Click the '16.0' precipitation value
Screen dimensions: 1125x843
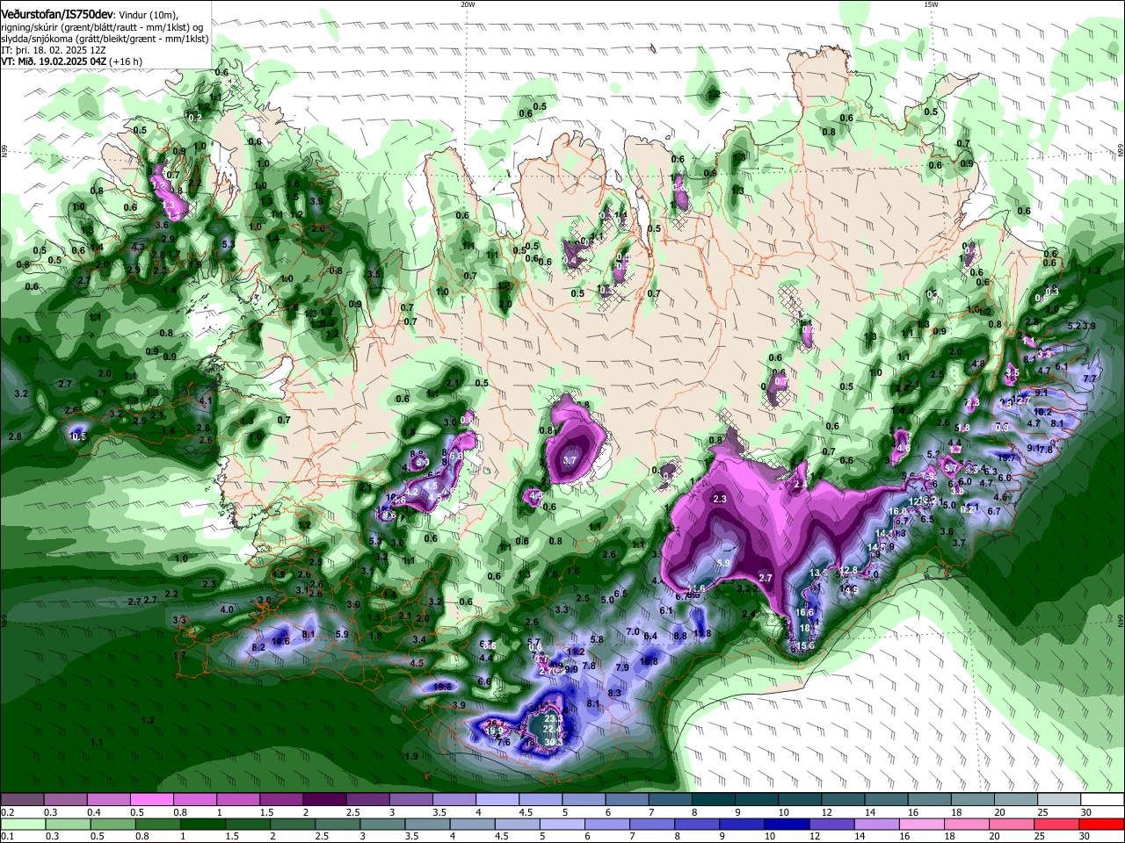(897, 512)
